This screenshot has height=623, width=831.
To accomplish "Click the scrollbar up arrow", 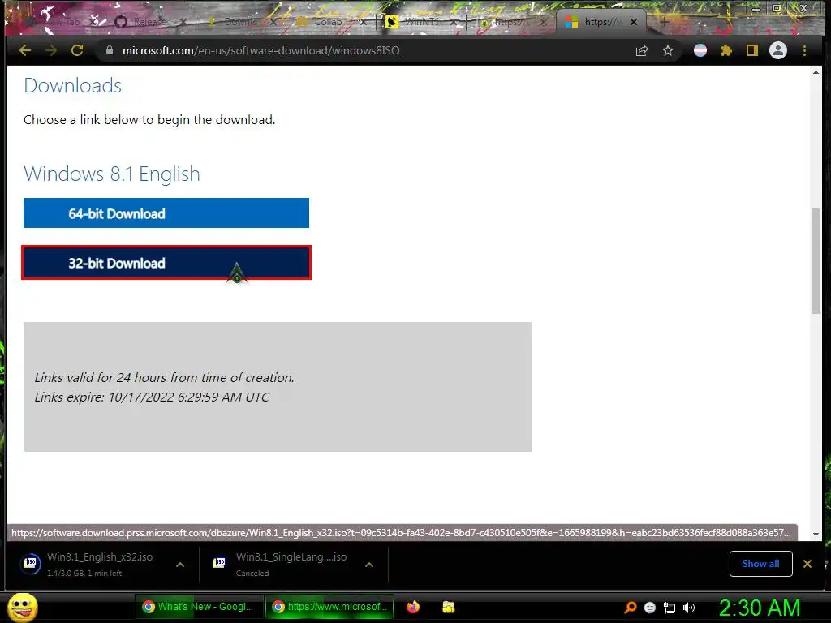I will point(816,72).
